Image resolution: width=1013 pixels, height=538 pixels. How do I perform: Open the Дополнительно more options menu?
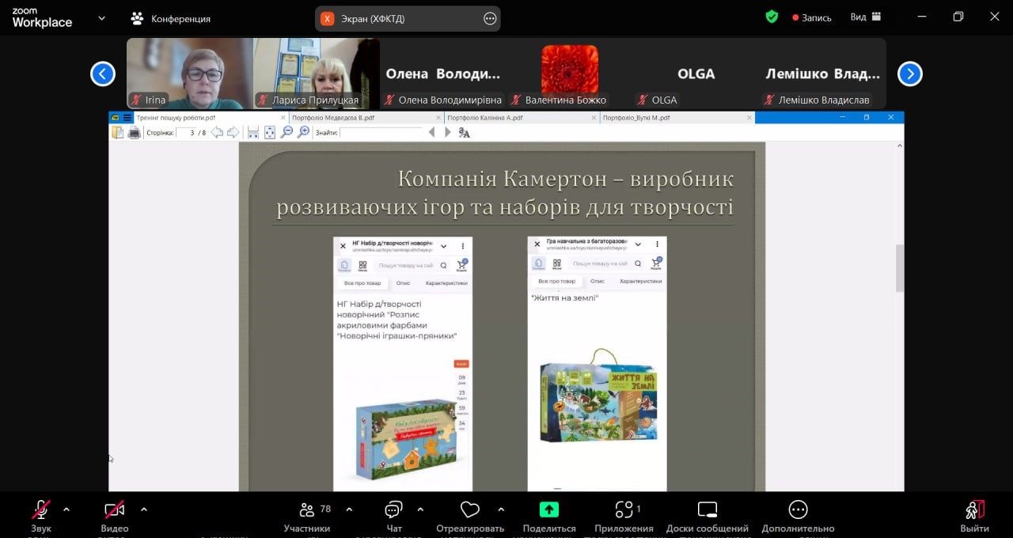[x=798, y=510]
